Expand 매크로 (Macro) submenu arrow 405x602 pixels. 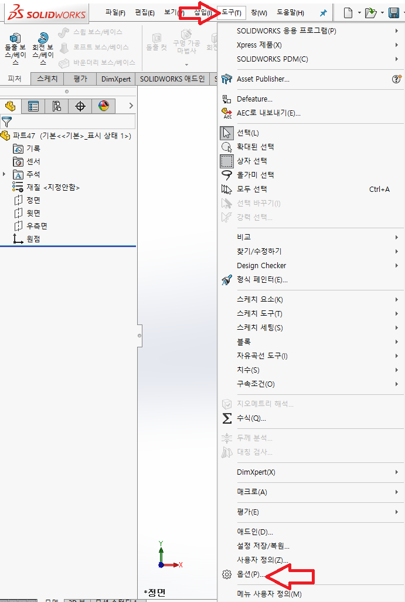point(397,492)
